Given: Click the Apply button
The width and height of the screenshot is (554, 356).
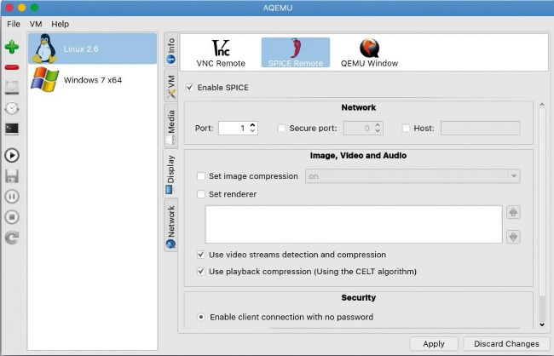Looking at the screenshot, I should pos(434,343).
